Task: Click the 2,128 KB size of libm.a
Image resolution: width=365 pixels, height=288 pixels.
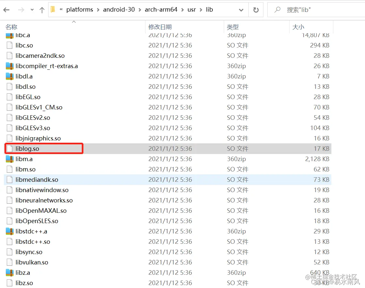Action: click(317, 159)
